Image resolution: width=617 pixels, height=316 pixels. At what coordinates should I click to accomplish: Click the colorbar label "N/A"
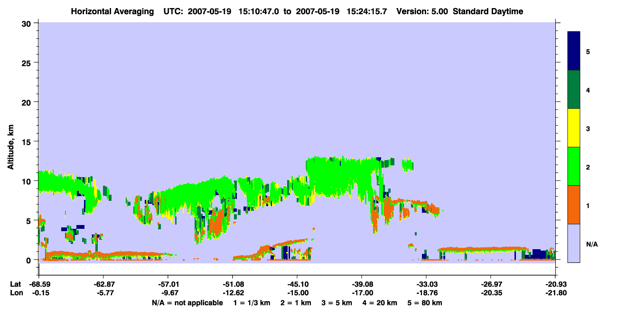(x=591, y=244)
